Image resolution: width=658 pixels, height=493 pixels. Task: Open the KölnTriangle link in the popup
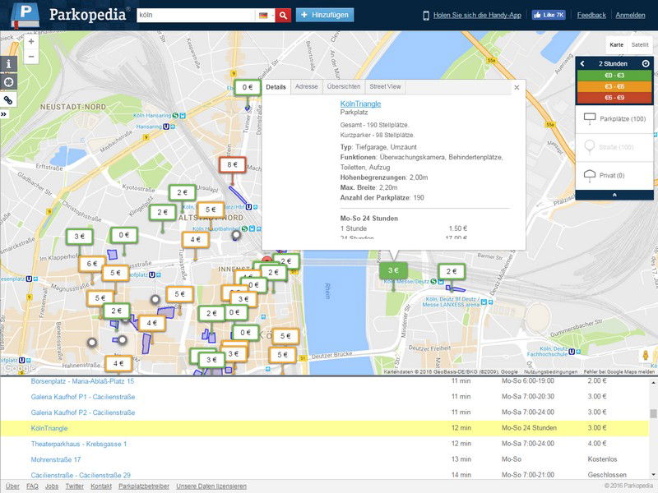coord(360,104)
